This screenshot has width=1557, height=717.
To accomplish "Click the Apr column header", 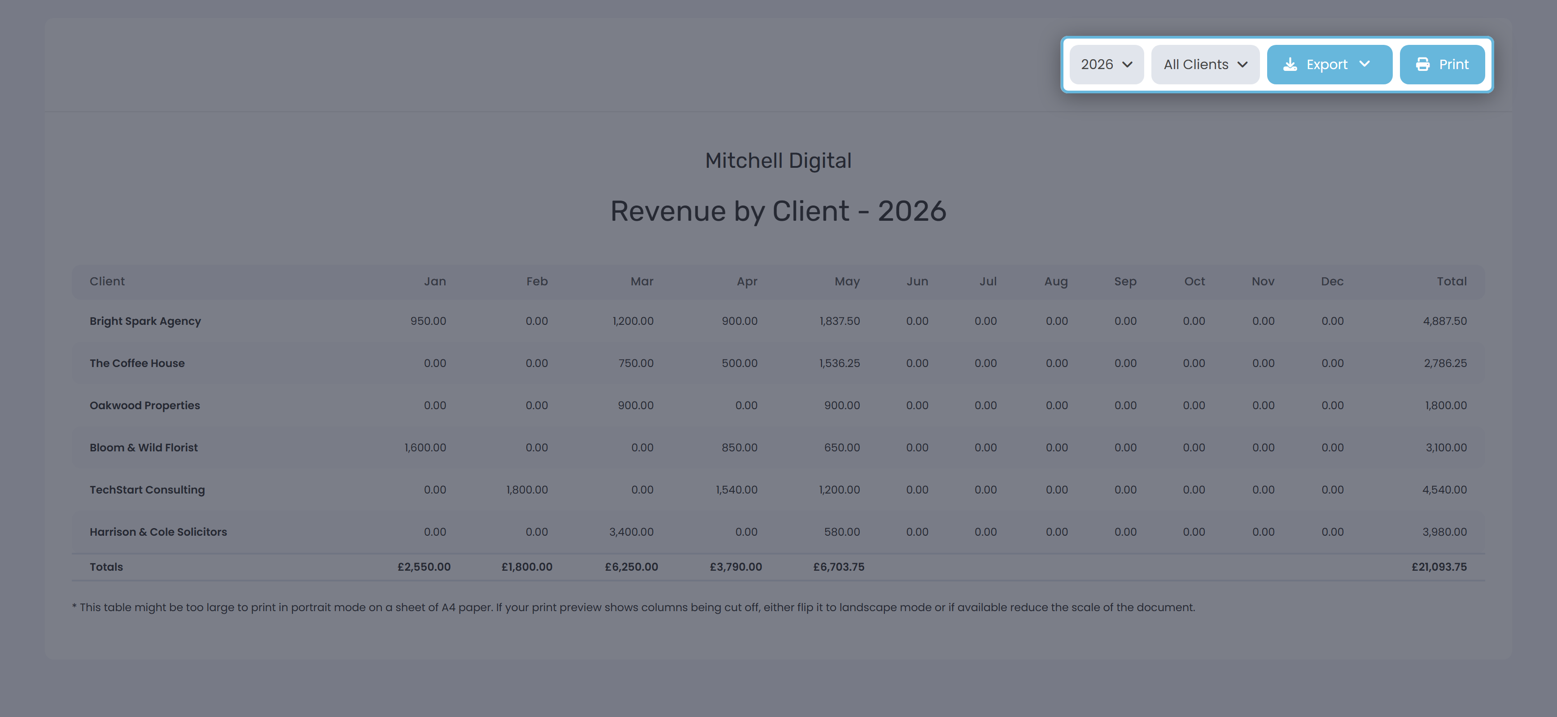I will click(747, 281).
